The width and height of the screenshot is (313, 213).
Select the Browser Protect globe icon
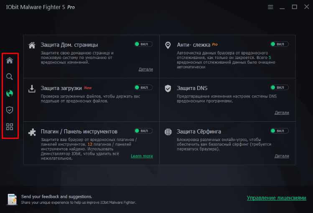[x=10, y=93]
